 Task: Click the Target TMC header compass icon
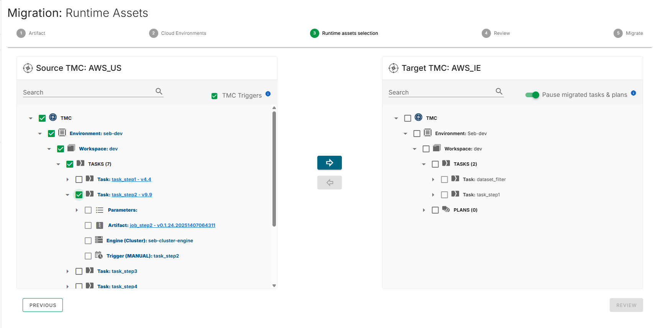point(394,68)
